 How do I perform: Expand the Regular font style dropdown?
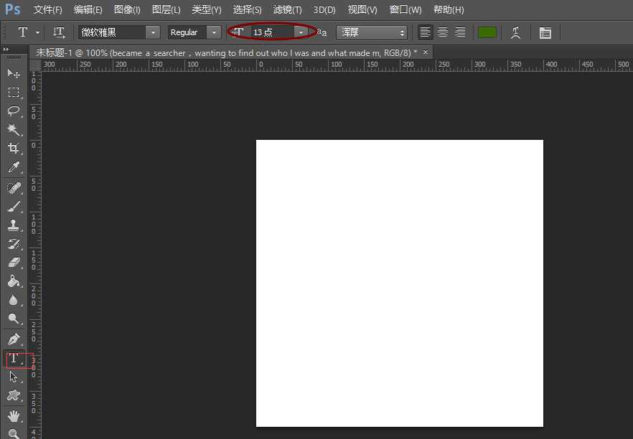tap(214, 32)
